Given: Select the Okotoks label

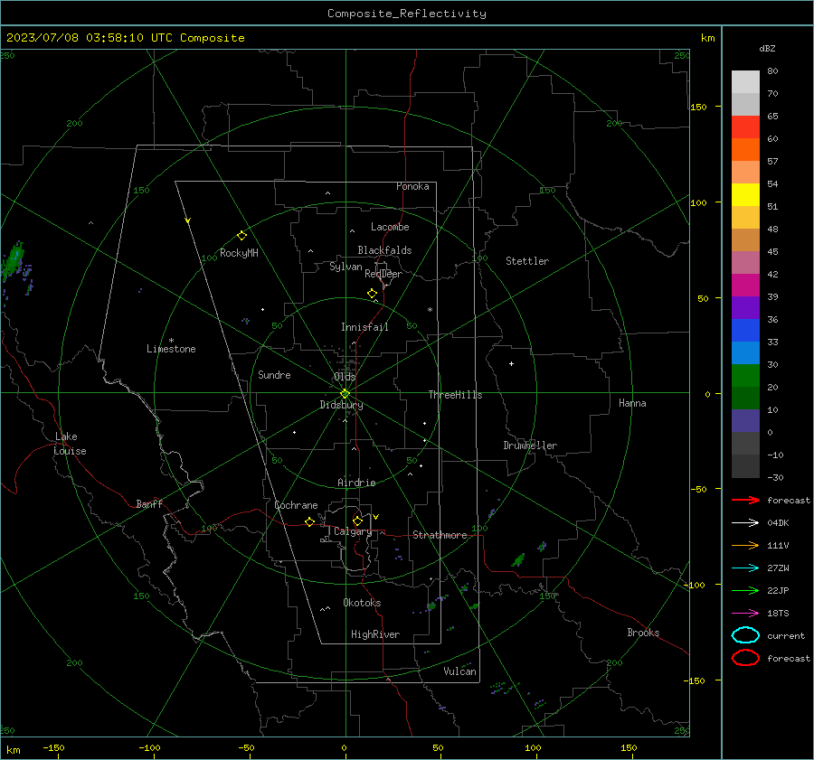Looking at the screenshot, I should pos(362,603).
